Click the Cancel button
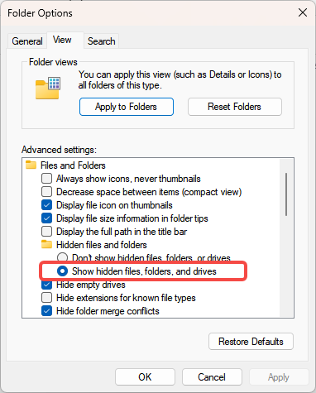Viewport: 316px width, 393px height. 212,377
